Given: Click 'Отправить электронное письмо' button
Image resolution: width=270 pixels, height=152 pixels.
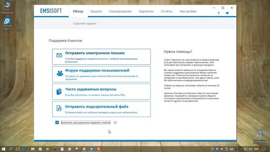Looking at the screenshot, I should pos(101,57).
